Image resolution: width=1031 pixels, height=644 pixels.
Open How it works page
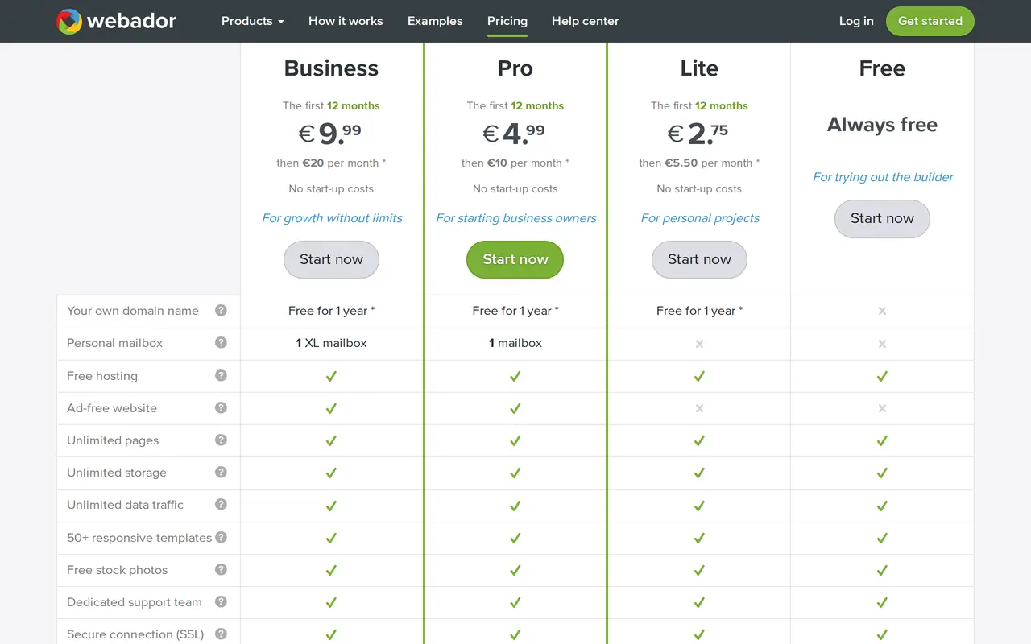click(346, 21)
